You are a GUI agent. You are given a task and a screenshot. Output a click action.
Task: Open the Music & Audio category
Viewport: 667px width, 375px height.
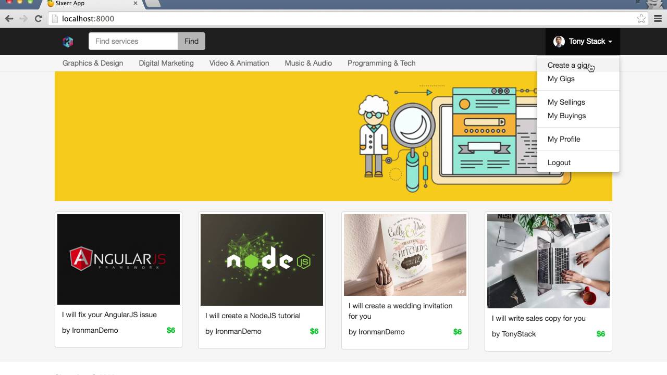tap(308, 64)
